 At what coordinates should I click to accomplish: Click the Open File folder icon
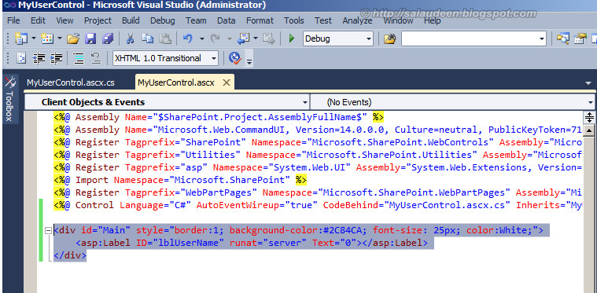tap(72, 38)
